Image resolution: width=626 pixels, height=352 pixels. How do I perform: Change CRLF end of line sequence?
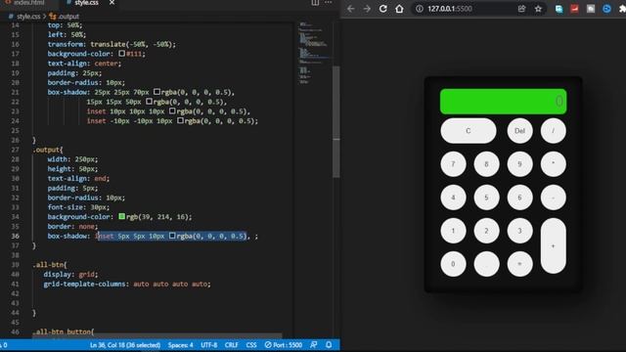[231, 345]
